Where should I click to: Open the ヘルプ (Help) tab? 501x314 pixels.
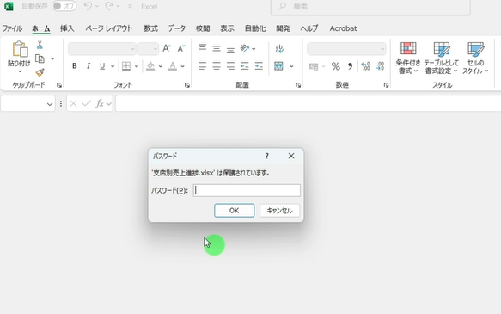[309, 28]
